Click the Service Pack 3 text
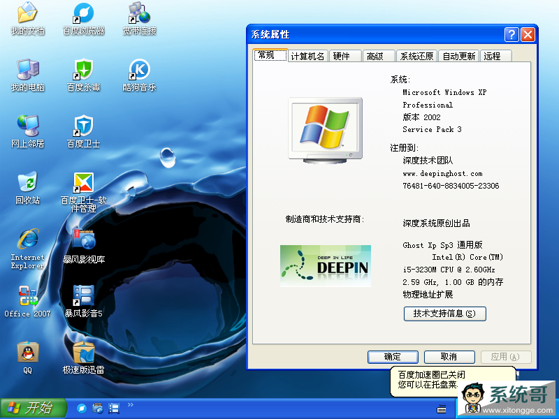The image size is (559, 419). (432, 129)
